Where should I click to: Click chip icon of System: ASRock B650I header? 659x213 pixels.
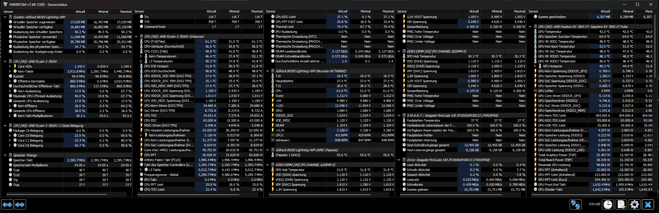click(10, 17)
